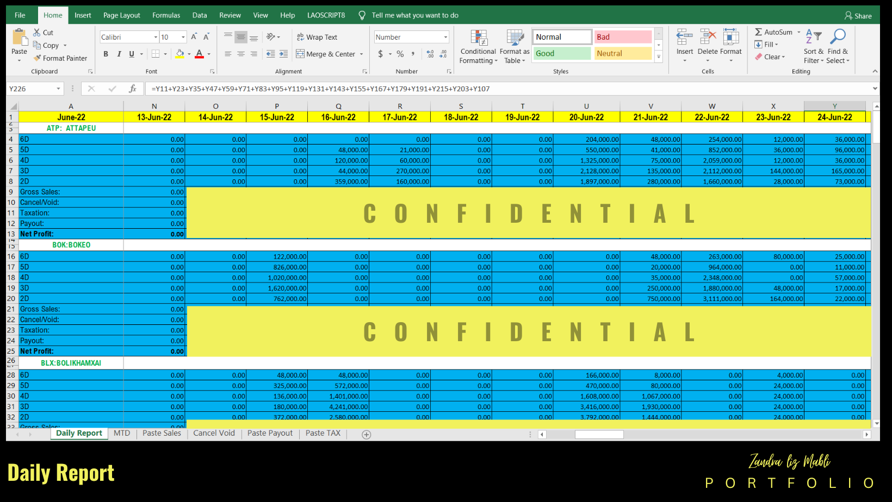Toggle Align Right horizontal alignment
This screenshot has height=502, width=892.
254,54
